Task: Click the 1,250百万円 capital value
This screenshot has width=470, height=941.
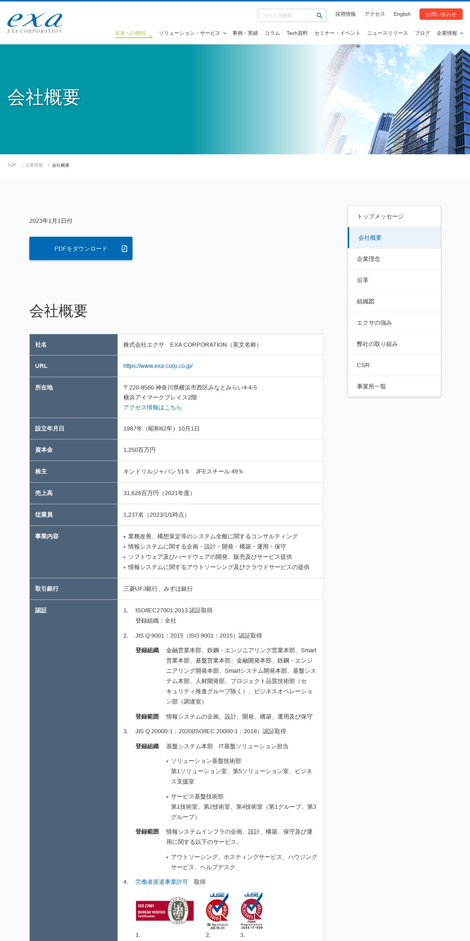Action: pyautogui.click(x=139, y=450)
